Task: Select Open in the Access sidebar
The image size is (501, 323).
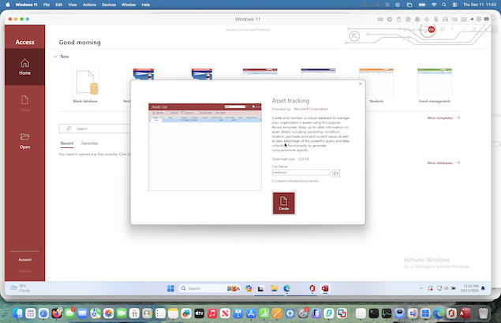Action: 24,140
